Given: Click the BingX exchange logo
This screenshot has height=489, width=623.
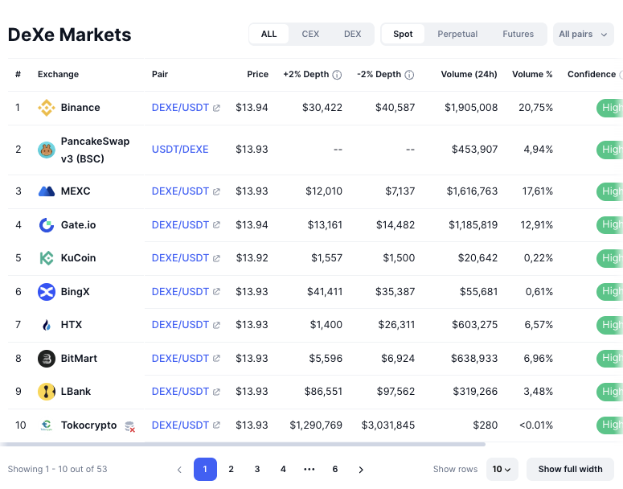Looking at the screenshot, I should pos(47,292).
